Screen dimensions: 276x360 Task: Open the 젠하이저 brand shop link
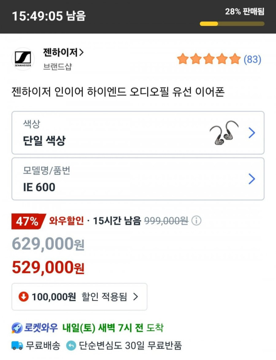tap(63, 52)
